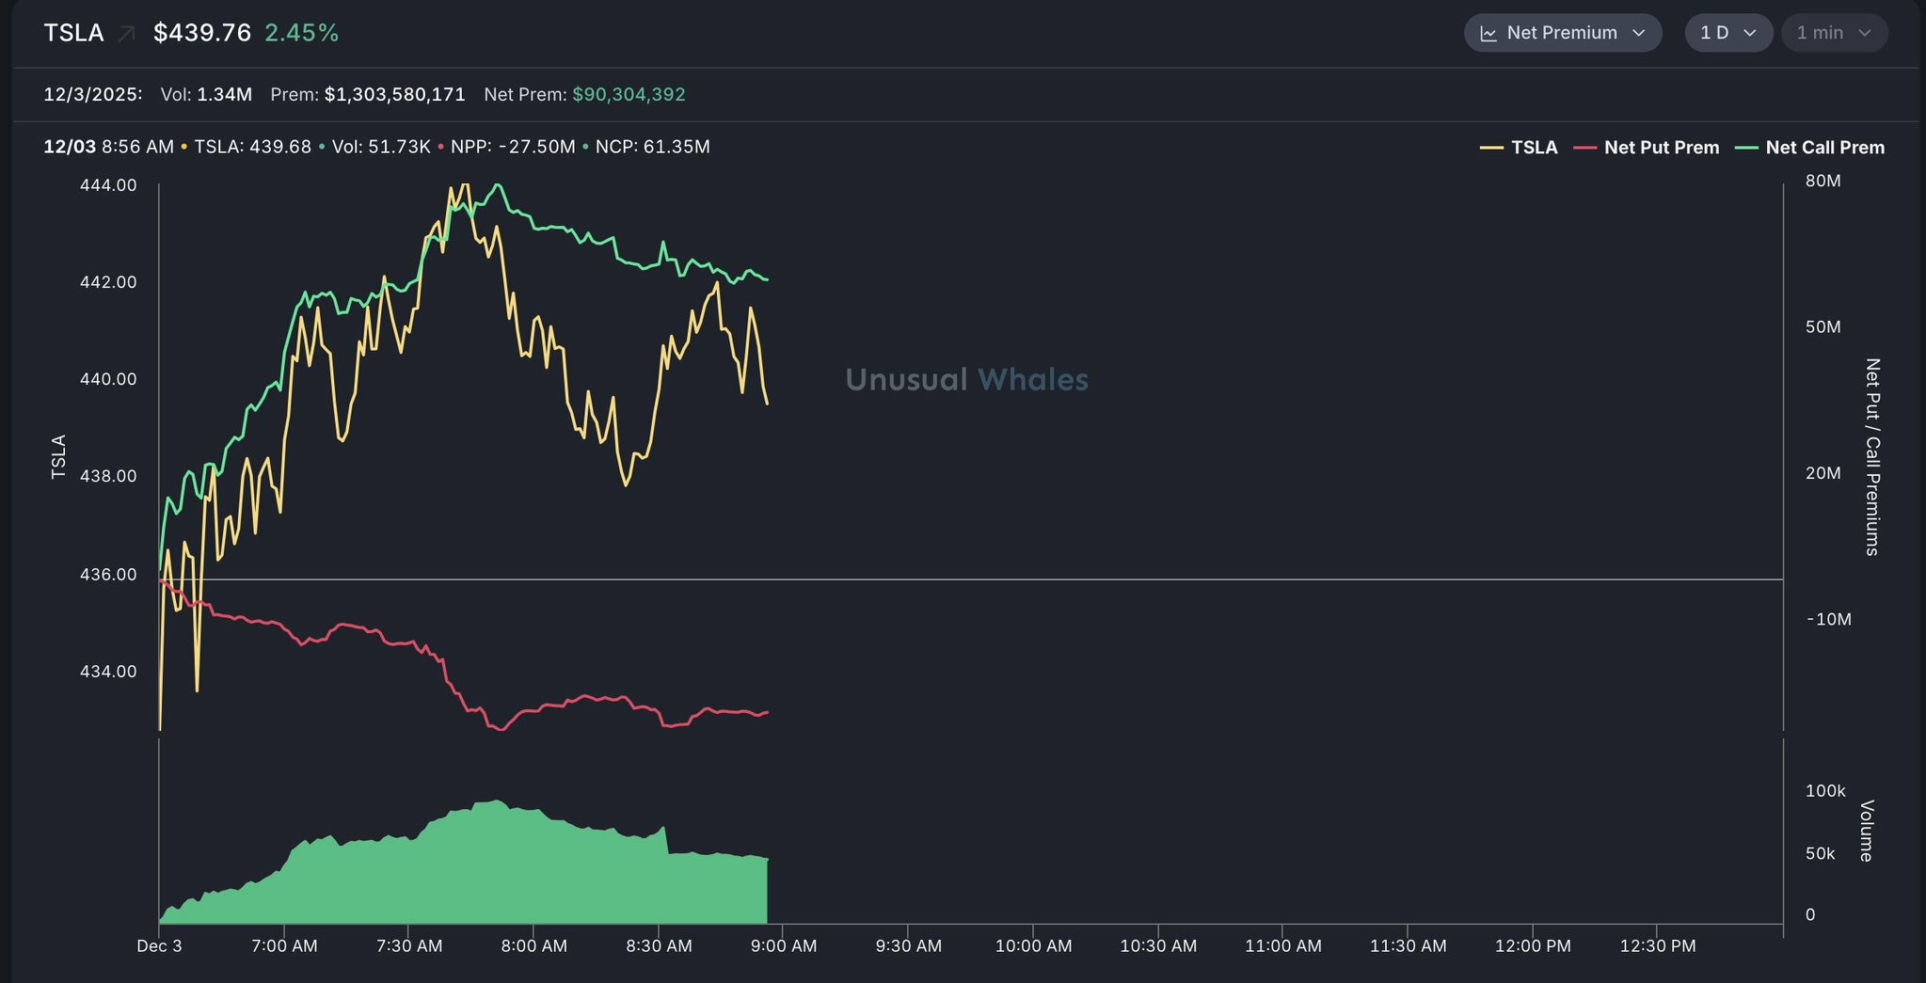
Task: Click the external link arrow beside TSLA
Action: (126, 34)
